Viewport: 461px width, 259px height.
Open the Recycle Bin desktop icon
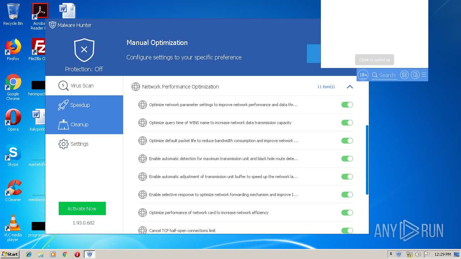point(13,14)
